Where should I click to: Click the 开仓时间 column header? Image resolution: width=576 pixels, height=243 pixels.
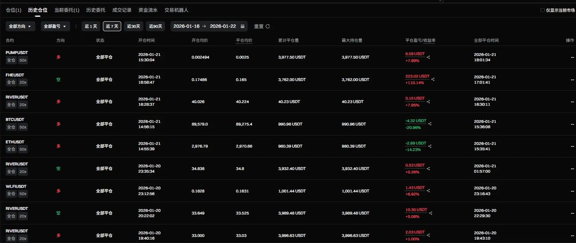pos(146,40)
